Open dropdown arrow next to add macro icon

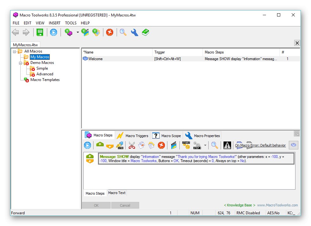78,32
